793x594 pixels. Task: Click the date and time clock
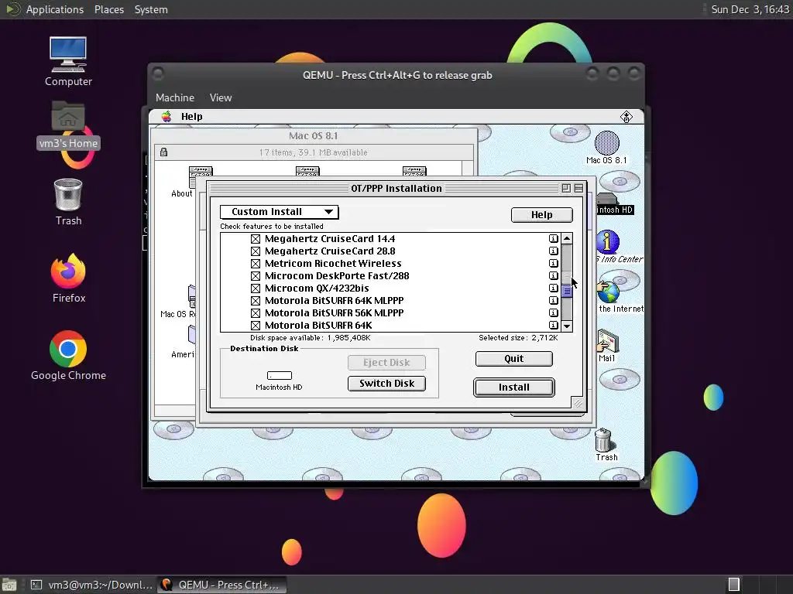(750, 9)
